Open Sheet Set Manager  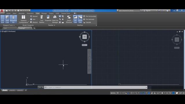coord(55,19)
